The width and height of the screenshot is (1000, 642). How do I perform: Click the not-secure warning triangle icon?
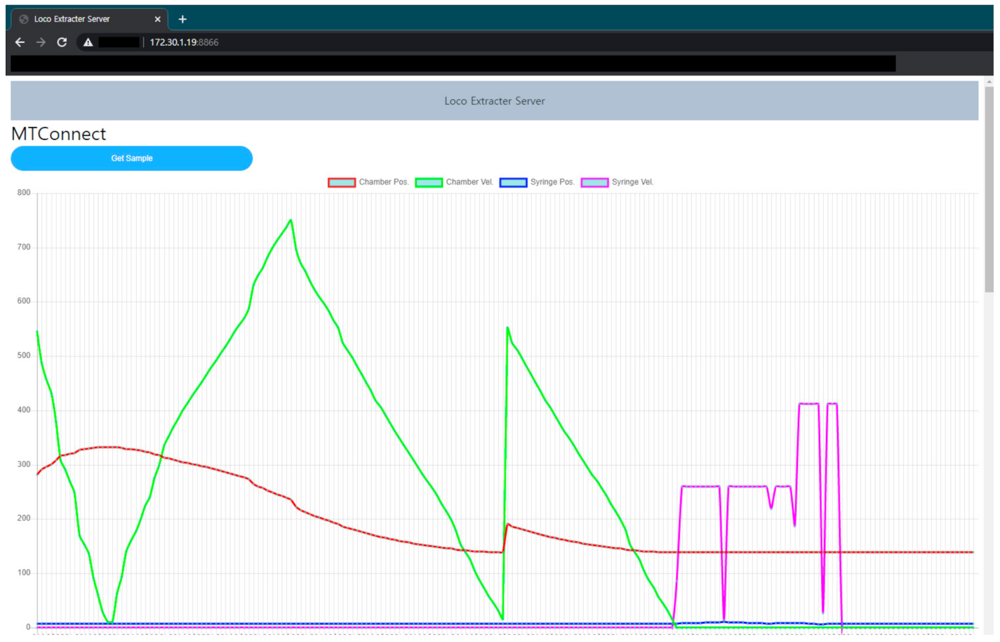88,42
